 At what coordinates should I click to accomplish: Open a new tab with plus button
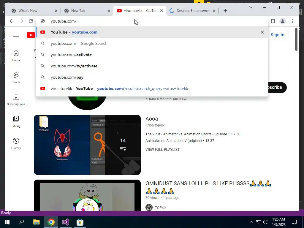(225, 11)
